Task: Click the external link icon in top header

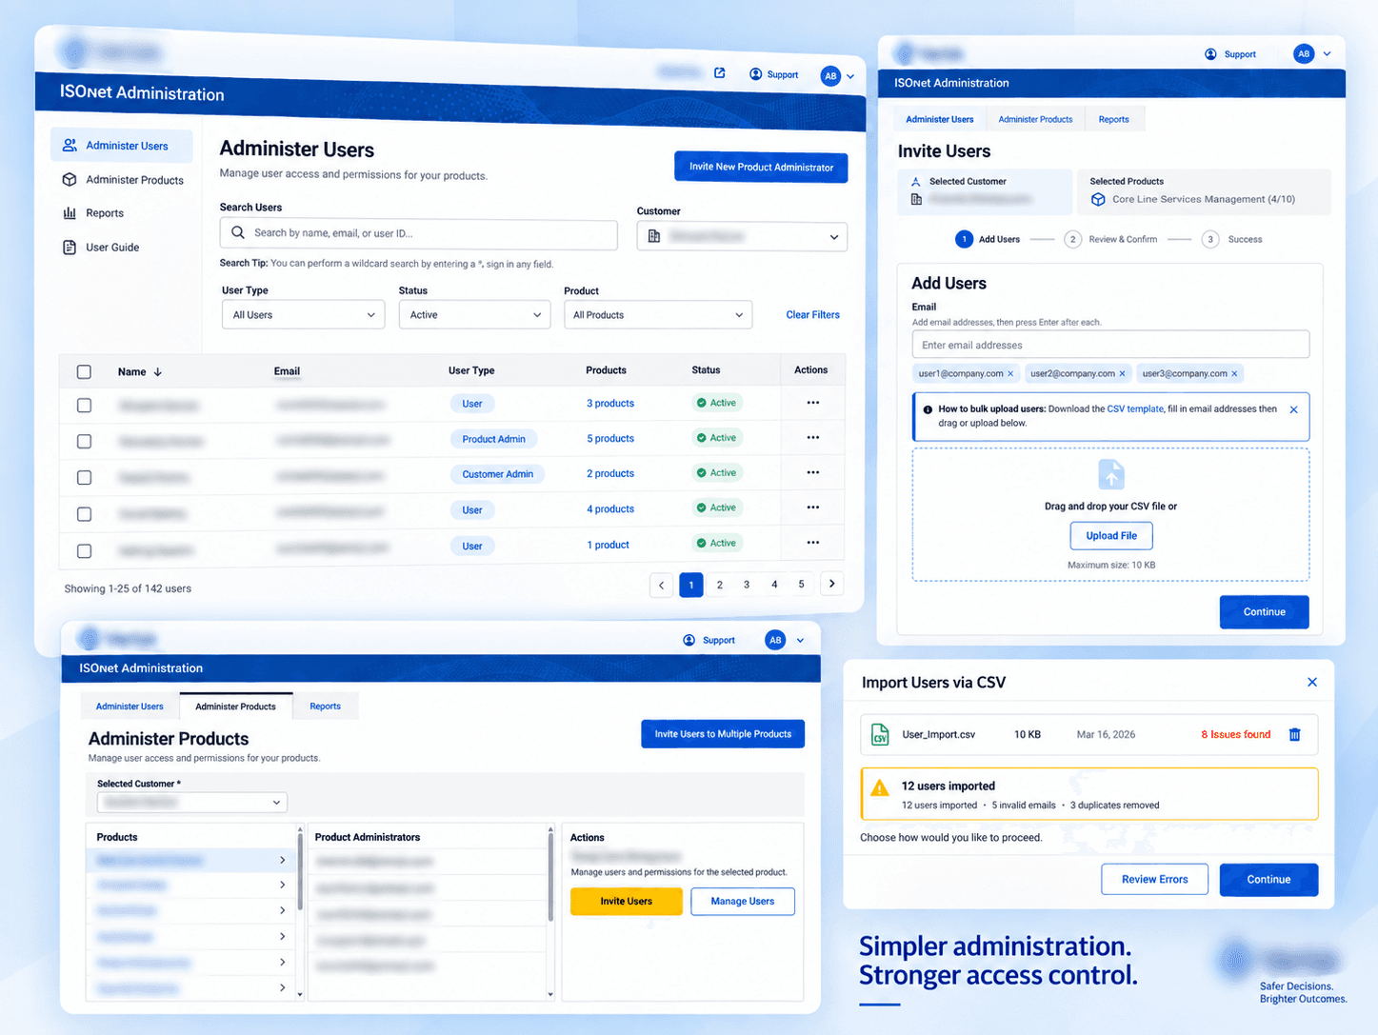Action: [720, 73]
